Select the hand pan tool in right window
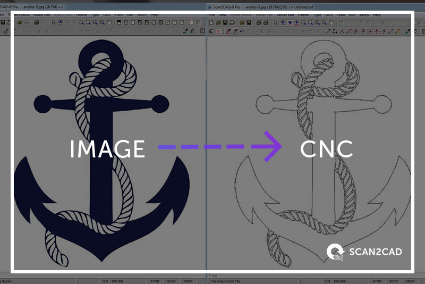The height and width of the screenshot is (284, 425). coord(330,23)
